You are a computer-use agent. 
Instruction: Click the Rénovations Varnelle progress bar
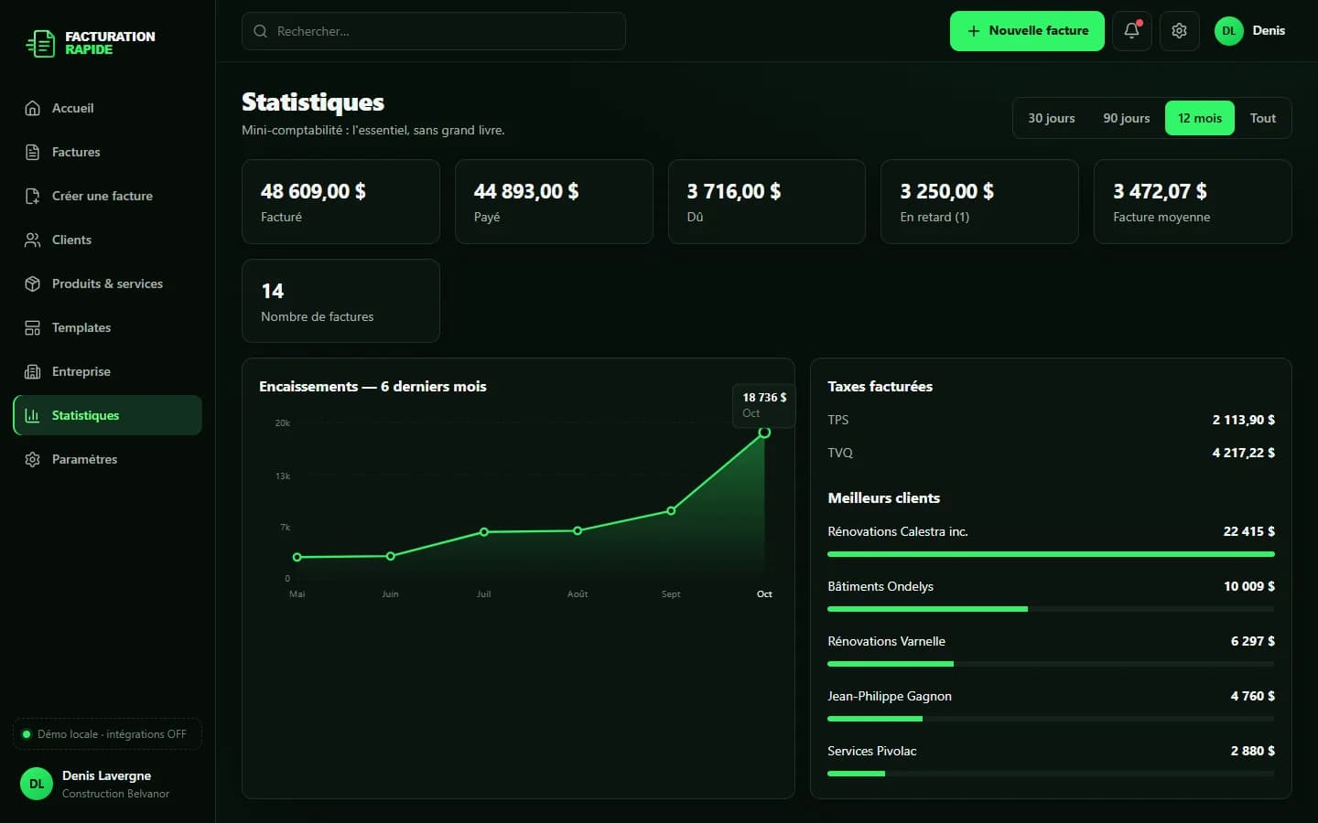coord(1051,664)
